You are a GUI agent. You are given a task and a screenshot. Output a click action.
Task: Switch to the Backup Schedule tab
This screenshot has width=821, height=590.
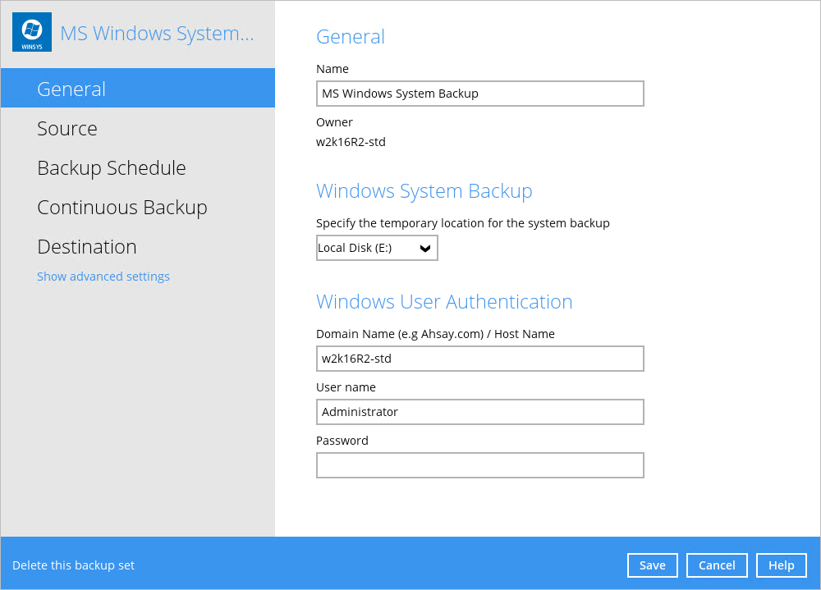click(x=112, y=168)
